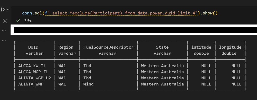Viewport: 257px width, 100px height.
Task: Click the green success checkmark icon
Action: coord(18,21)
